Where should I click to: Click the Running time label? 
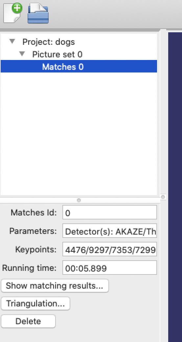click(29, 268)
